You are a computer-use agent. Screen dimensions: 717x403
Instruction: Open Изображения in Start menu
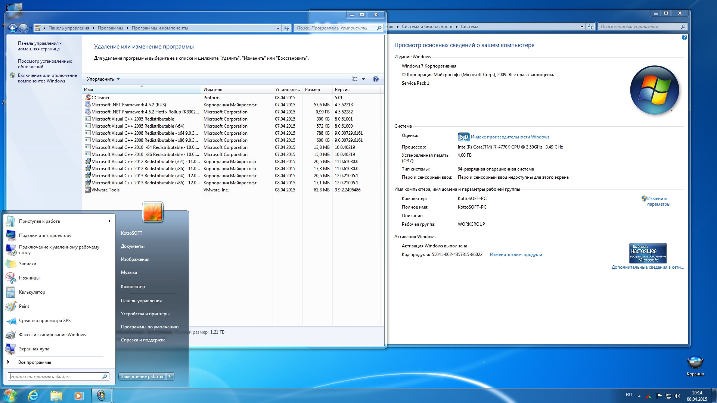point(135,259)
